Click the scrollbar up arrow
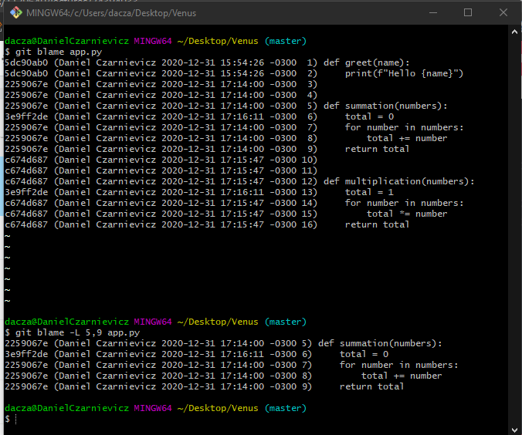 515,32
